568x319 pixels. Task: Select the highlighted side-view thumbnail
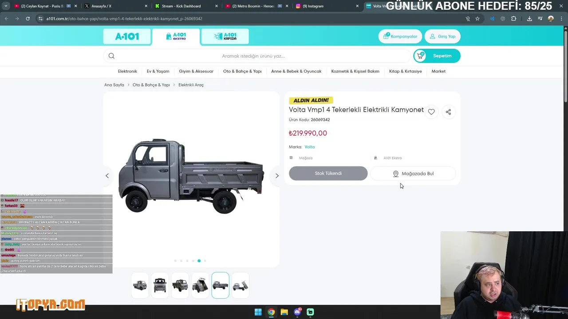220,285
